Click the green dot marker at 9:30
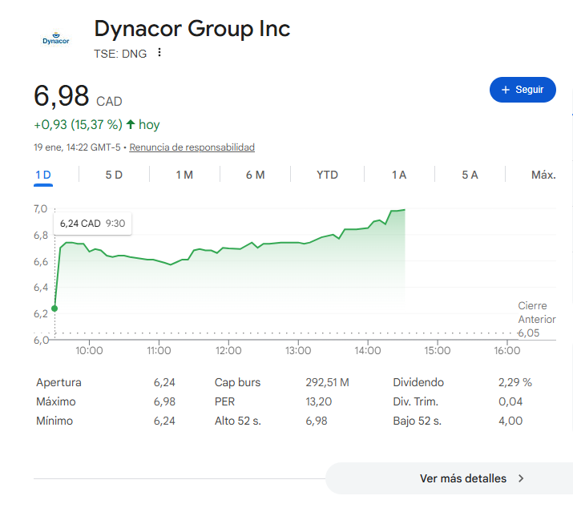Screen dimensions: 573x508 [x=54, y=308]
